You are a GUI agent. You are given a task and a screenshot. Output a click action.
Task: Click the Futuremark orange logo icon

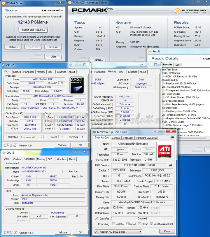click(x=178, y=11)
